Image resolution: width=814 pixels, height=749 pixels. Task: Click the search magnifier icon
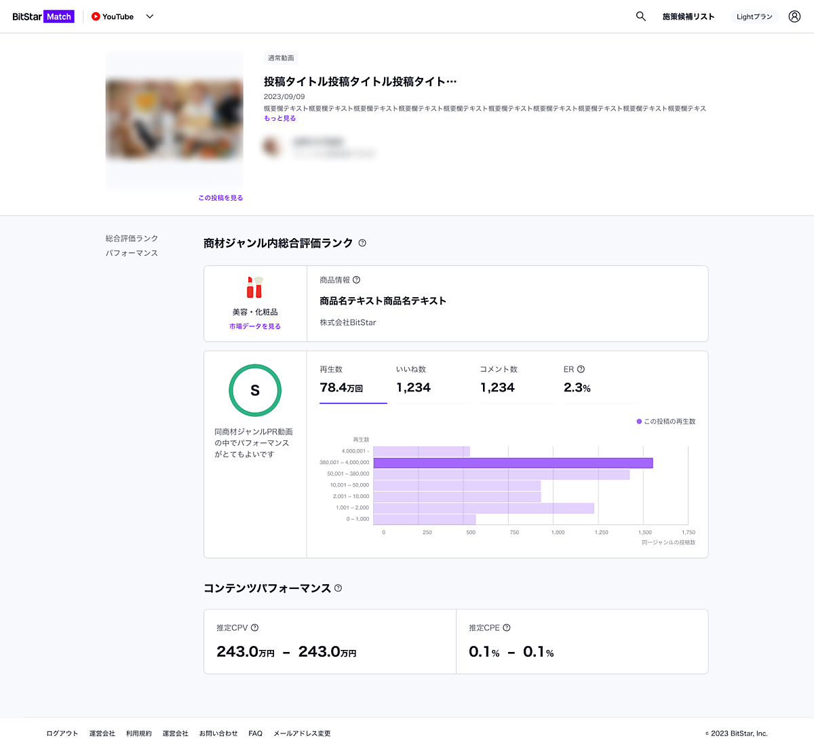(640, 16)
